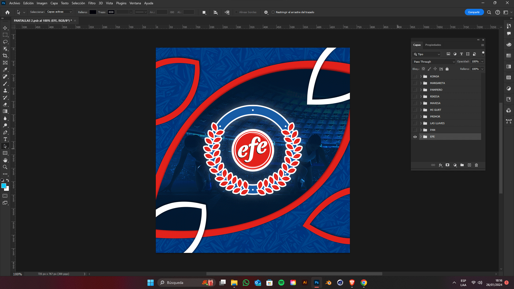This screenshot has width=514, height=289.
Task: Select the Zoom tool in toolbar
Action: click(5, 167)
